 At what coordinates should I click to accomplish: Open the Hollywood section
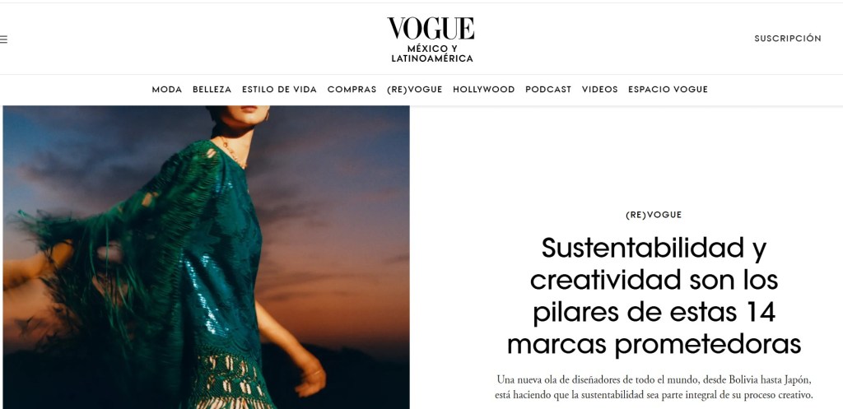(x=483, y=90)
